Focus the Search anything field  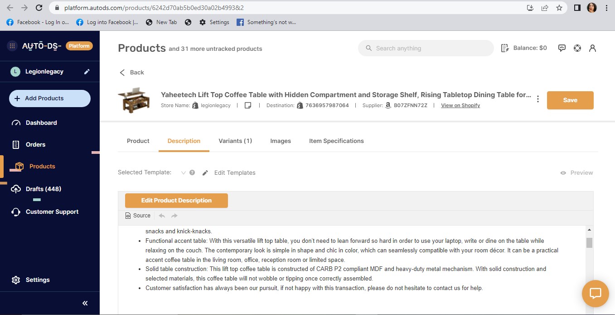(426, 48)
